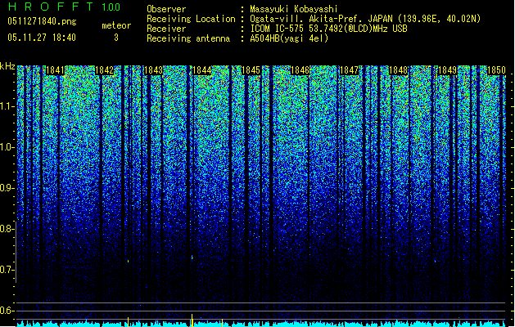Click the 1.1 kHz axis label
This screenshot has height=327, width=515.
(7, 106)
